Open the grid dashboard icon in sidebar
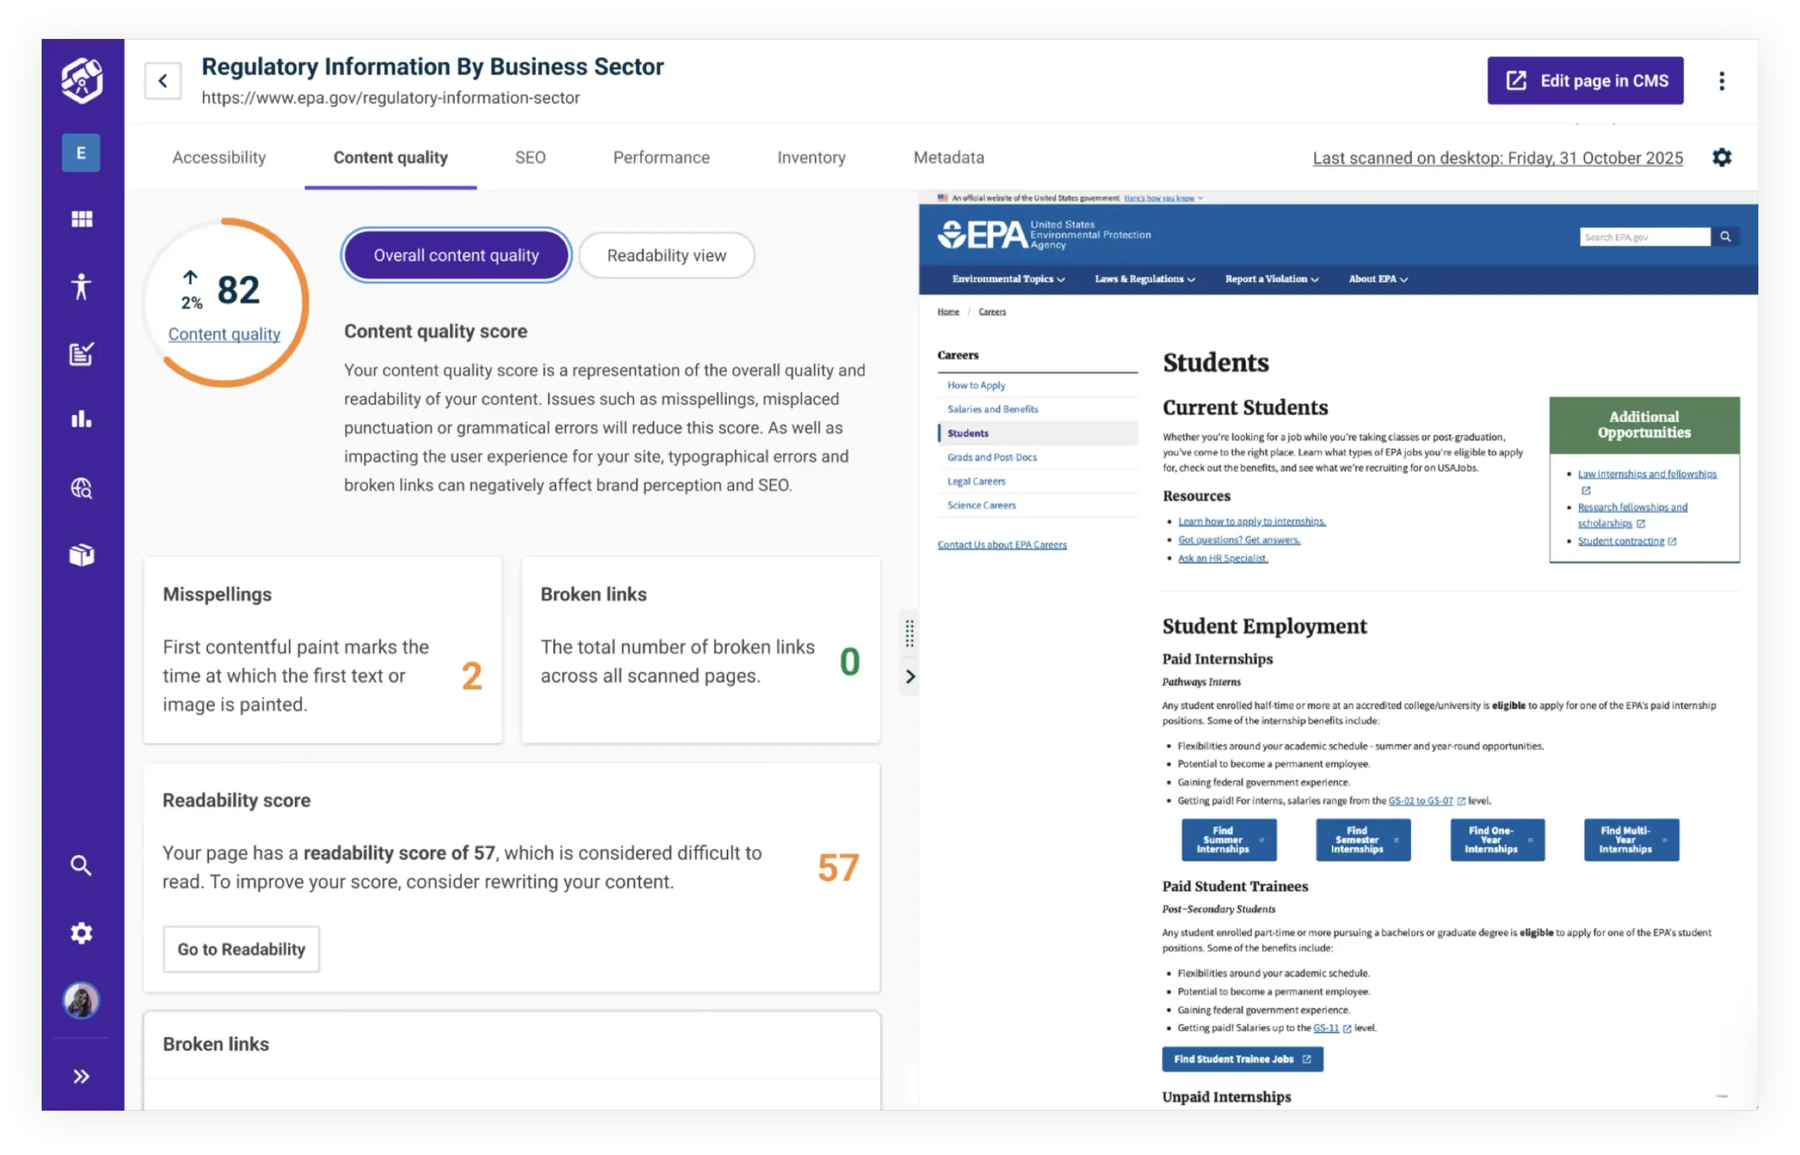Screen dimensions: 1800x1155 pos(81,218)
